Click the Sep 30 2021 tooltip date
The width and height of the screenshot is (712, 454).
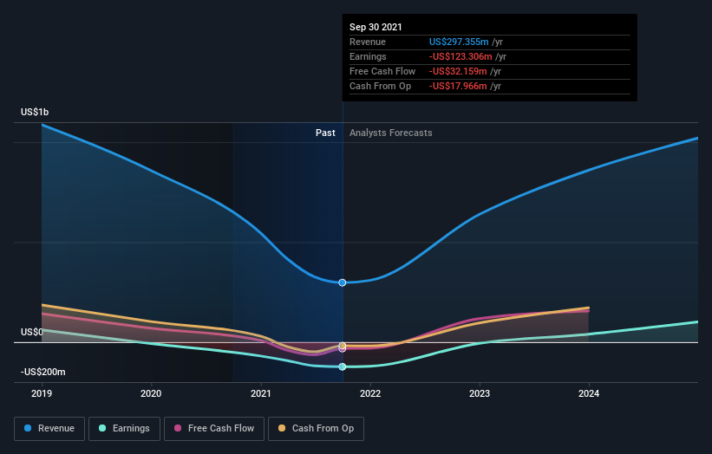tap(376, 27)
